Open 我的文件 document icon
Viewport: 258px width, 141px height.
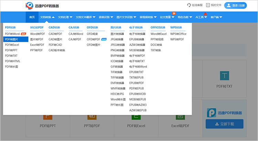pyautogui.click(x=208, y=5)
